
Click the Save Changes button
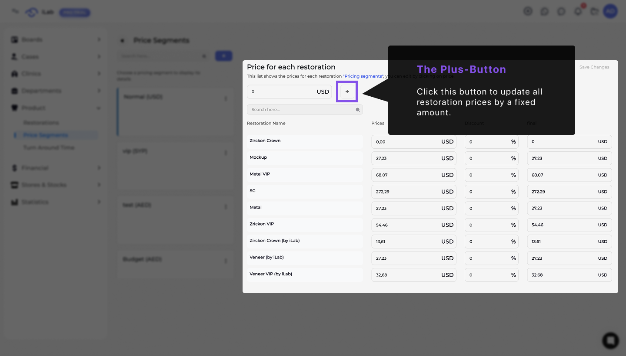pos(594,67)
